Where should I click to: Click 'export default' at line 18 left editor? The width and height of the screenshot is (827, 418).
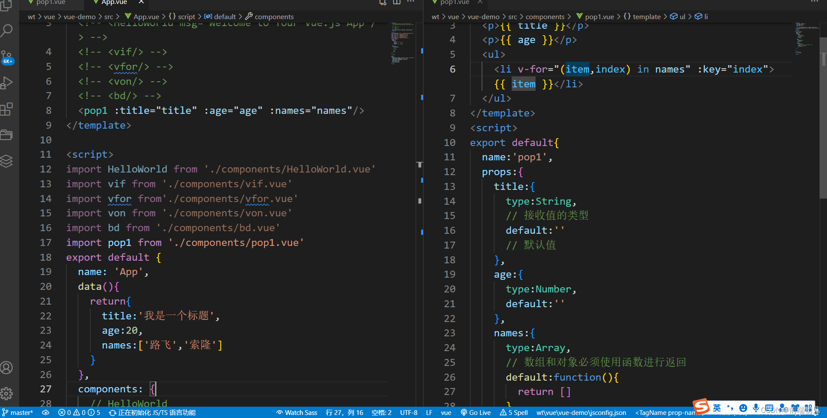[x=107, y=257]
